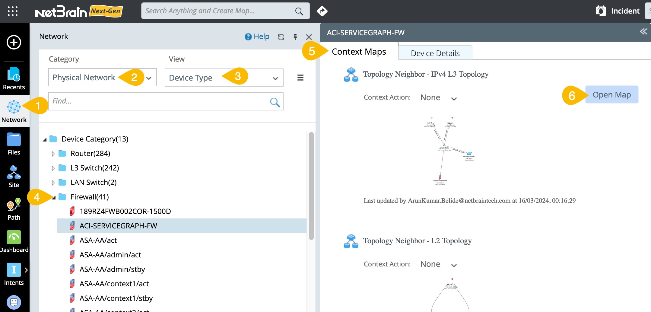Click the device tree vertical scrollbar

click(311, 186)
